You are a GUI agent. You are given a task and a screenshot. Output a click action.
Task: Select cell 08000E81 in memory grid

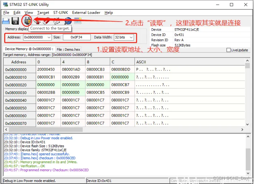click(x=98, y=77)
